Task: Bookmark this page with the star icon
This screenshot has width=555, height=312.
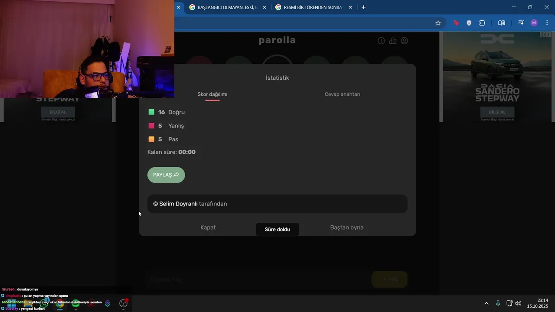Action: coord(438,23)
